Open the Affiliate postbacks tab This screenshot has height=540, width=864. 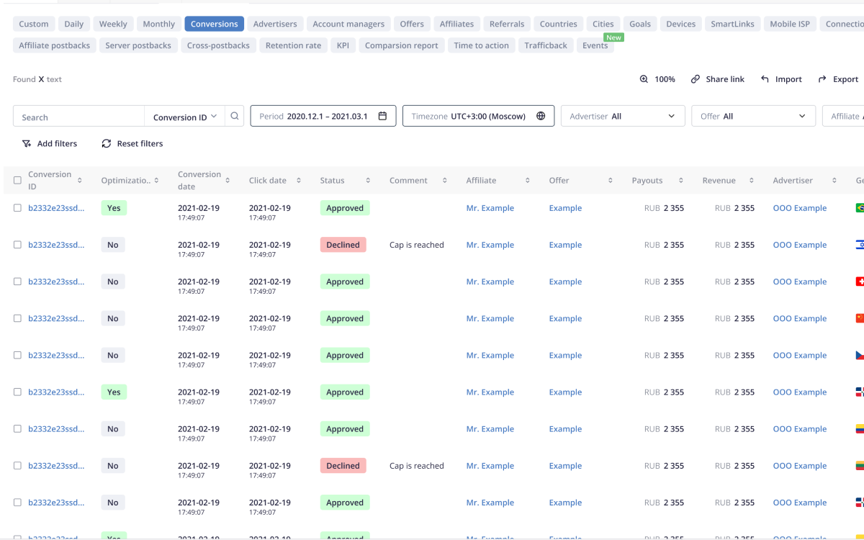[55, 45]
